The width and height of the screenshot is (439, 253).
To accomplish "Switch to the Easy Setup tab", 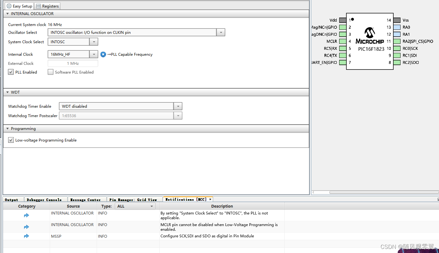I will tap(19, 6).
